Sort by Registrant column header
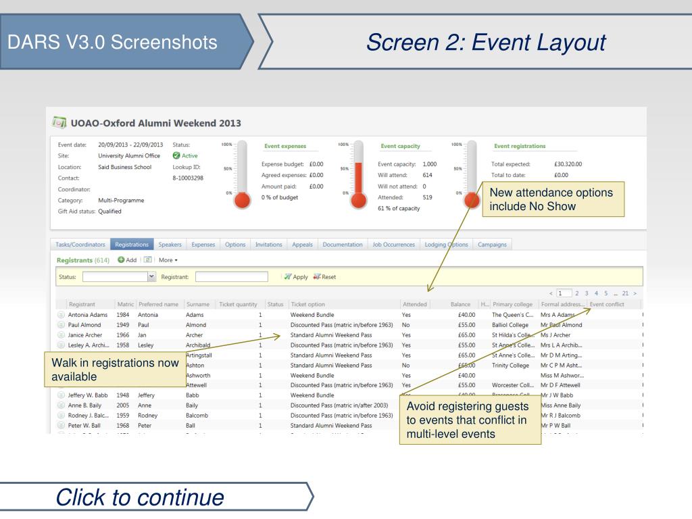Screen dimensions: 692x519 82,305
